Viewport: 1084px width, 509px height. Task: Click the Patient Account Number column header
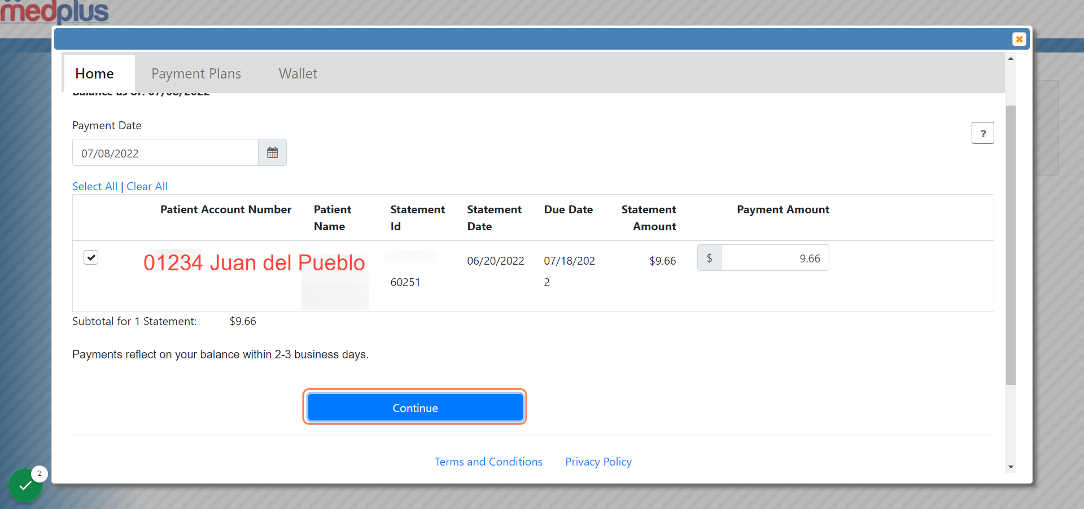[x=226, y=209]
